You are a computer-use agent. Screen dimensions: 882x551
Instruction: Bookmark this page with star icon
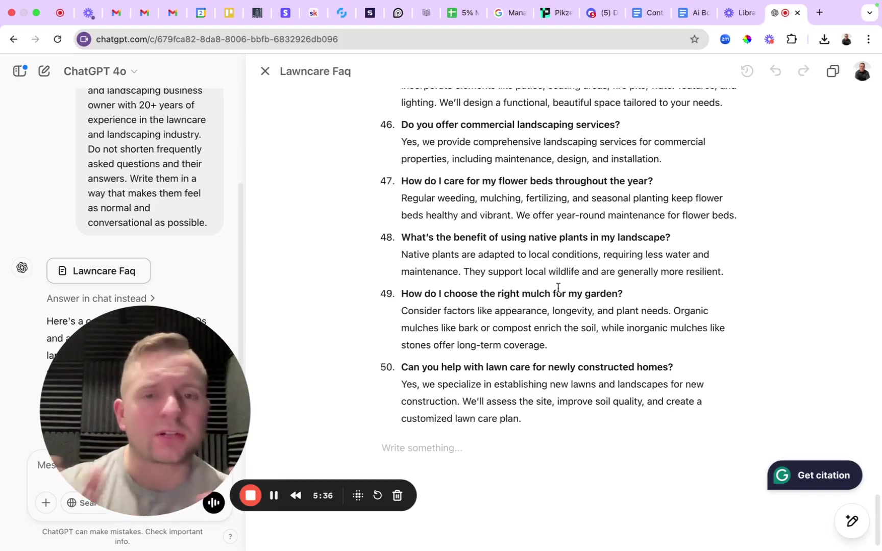coord(694,39)
